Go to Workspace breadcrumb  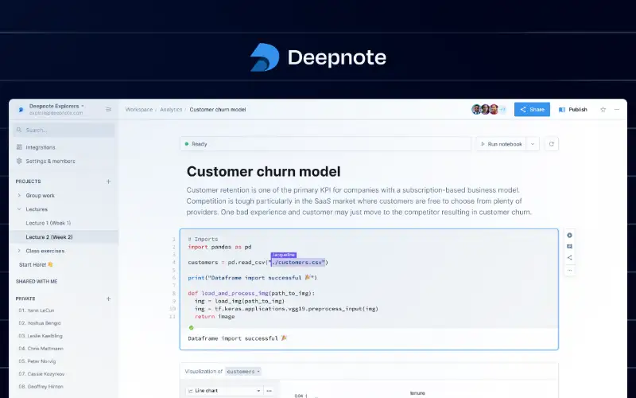[139, 109]
